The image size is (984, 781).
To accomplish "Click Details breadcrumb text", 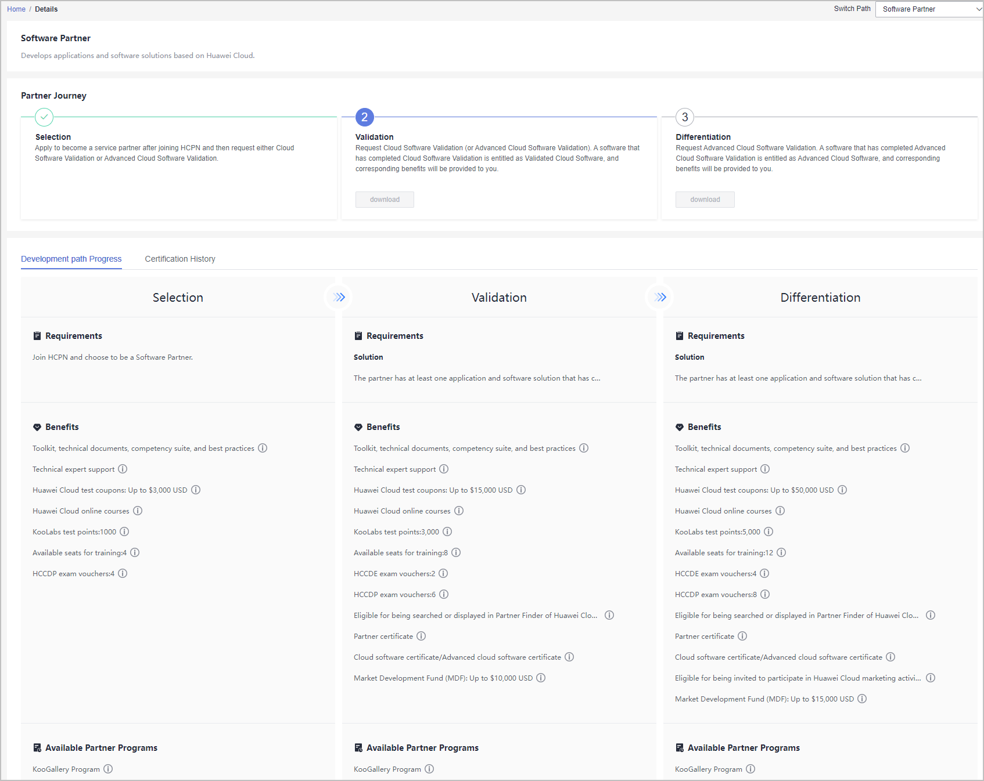I will click(46, 9).
